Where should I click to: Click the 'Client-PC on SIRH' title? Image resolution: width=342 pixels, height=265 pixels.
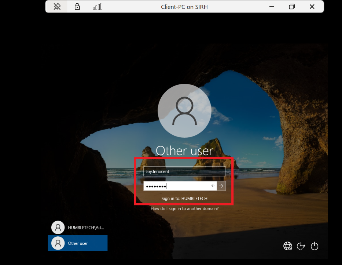[x=184, y=7]
